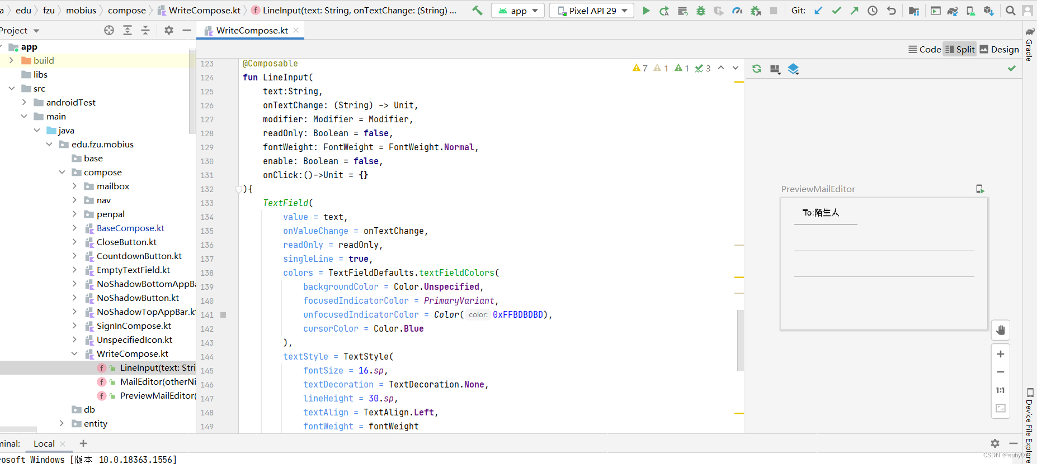This screenshot has height=464, width=1037.
Task: Switch editor to Split view
Action: point(960,49)
